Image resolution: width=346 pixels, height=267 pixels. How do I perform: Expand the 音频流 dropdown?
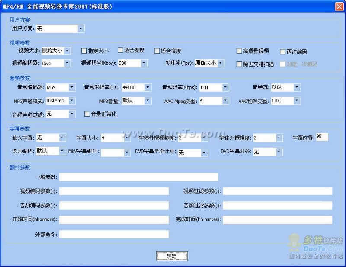285,88
